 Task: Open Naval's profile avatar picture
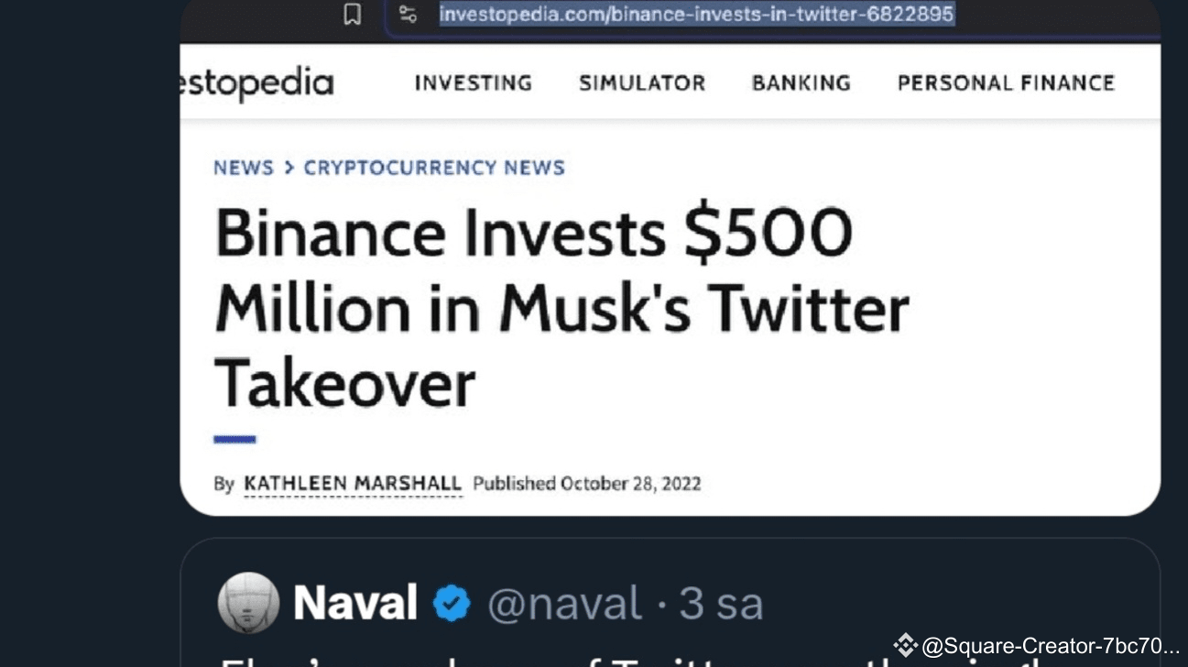pos(247,602)
